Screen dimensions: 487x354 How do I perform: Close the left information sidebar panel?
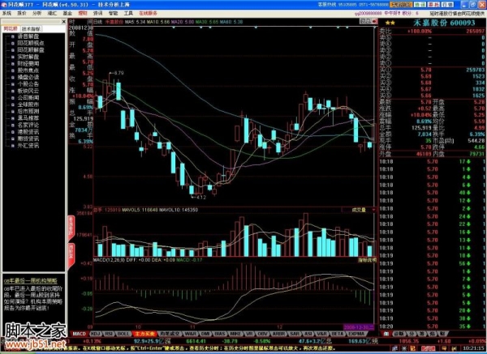pyautogui.click(x=63, y=22)
